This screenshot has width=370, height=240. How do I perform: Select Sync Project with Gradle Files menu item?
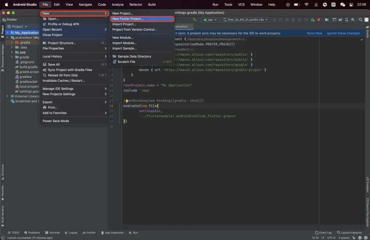pyautogui.click(x=75, y=70)
